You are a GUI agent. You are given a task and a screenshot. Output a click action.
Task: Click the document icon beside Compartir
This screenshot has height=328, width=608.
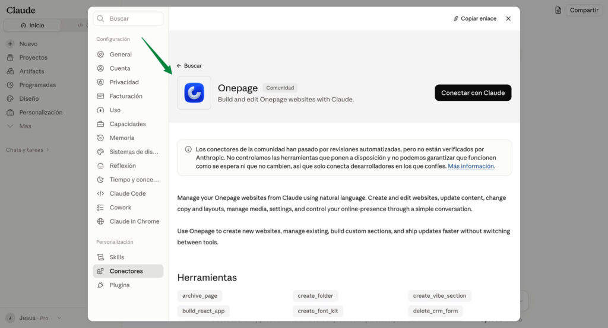pyautogui.click(x=558, y=10)
